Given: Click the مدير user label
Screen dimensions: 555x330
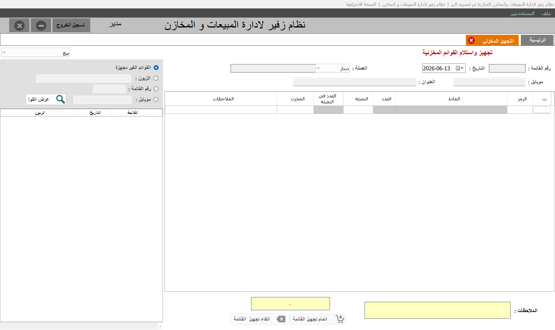Looking at the screenshot, I should 115,24.
